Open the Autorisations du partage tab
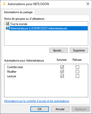92x114 pixels. coord(18,12)
